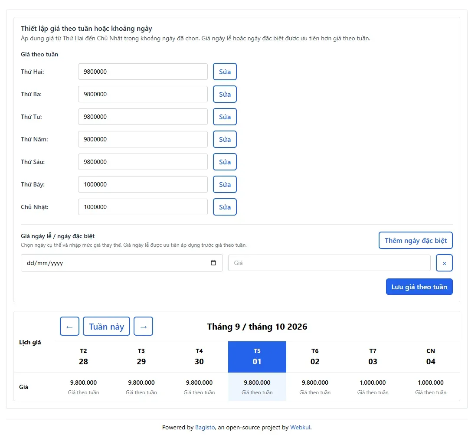Image resolution: width=468 pixels, height=435 pixels.
Task: Select T2 28 day column header
Action: tap(83, 357)
